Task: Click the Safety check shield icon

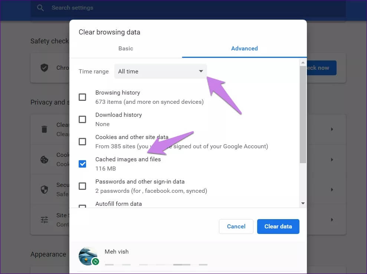Action: pos(45,68)
